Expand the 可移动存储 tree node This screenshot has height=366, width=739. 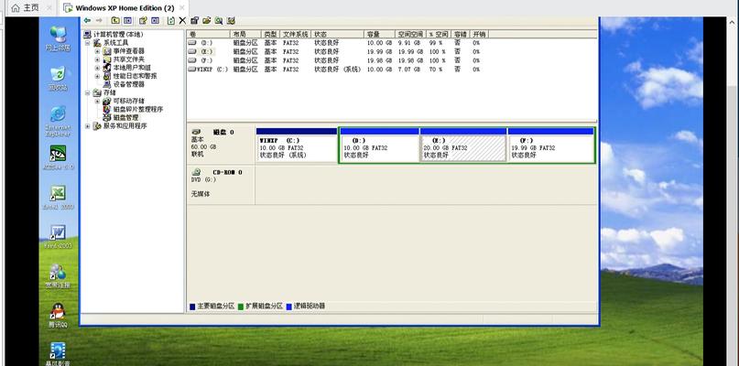[x=98, y=101]
